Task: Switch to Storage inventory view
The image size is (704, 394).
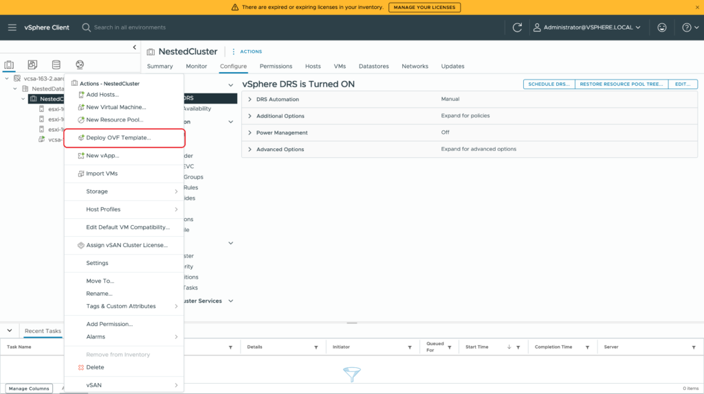Action: click(56, 65)
